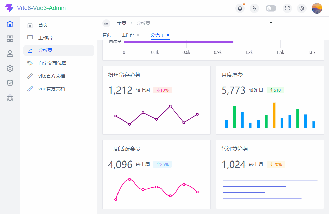Image resolution: width=329 pixels, height=214 pixels.
Task: Click the 4,096 value
Action: [x=120, y=165]
